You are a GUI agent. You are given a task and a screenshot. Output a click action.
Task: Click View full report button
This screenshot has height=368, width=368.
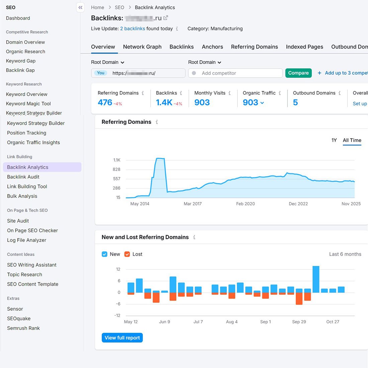point(122,338)
